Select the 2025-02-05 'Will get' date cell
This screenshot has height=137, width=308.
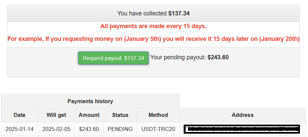coord(56,129)
